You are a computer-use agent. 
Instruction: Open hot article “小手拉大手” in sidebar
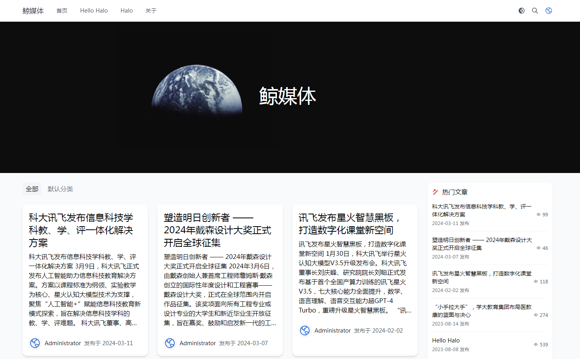point(482,311)
